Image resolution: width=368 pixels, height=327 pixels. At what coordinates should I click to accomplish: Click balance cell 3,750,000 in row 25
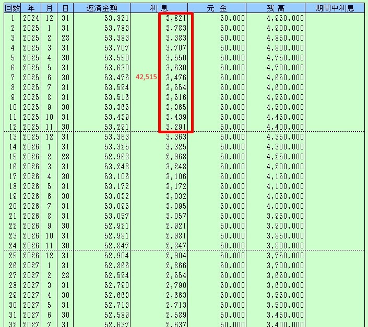pyautogui.click(x=285, y=255)
